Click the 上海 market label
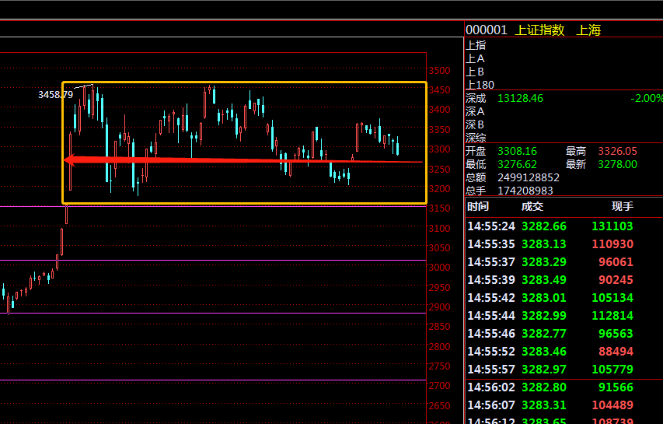The image size is (663, 424). point(588,30)
